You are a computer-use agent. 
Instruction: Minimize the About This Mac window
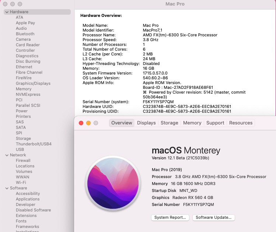point(88,123)
